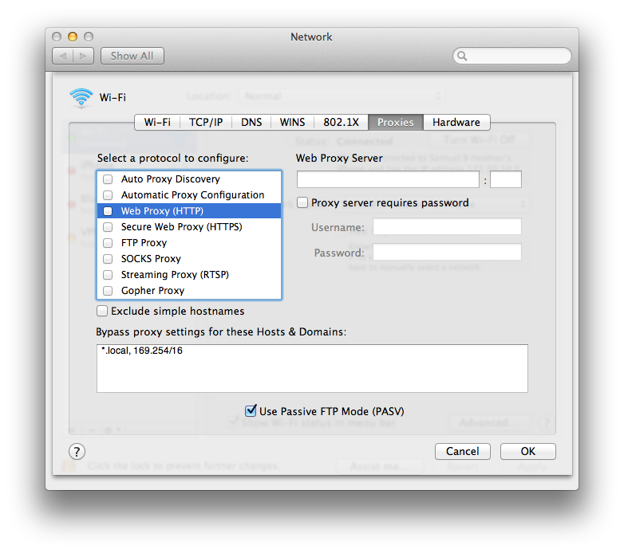
Task: Enable Exclude simple hostnames
Action: coord(102,311)
